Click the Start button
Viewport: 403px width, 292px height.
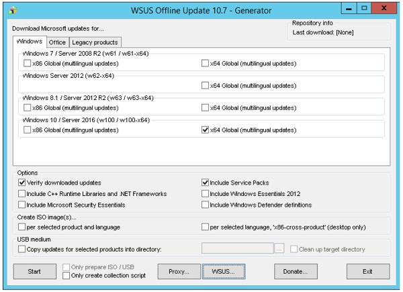[35, 271]
